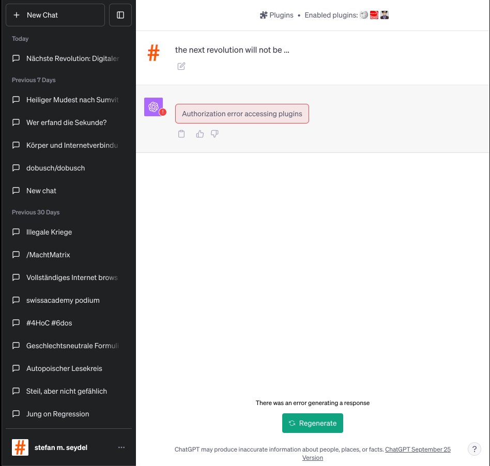Viewport: 490px width, 466px height.
Task: Click the chat bubble icon beside 'Illegale Kriege'
Action: (16, 232)
